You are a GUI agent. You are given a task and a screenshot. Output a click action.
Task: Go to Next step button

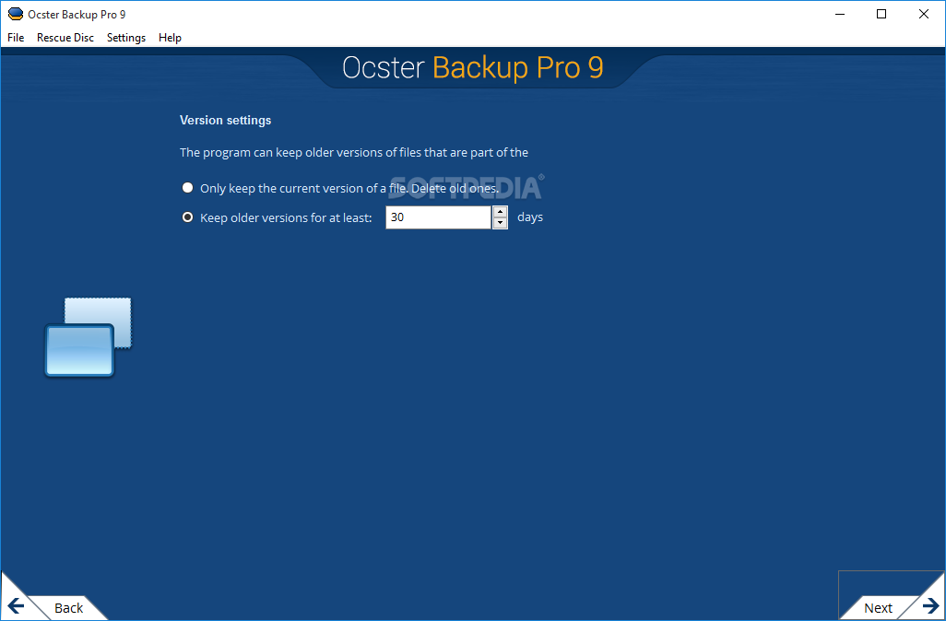click(878, 608)
